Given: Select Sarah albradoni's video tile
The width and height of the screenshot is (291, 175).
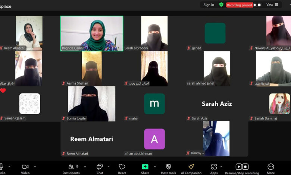Looking at the screenshot, I should pyautogui.click(x=154, y=34).
